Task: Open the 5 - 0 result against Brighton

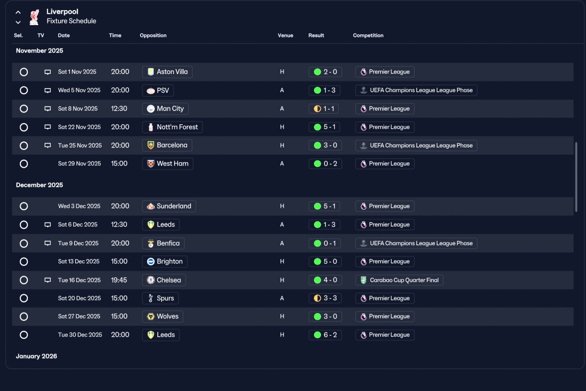Action: tap(325, 262)
